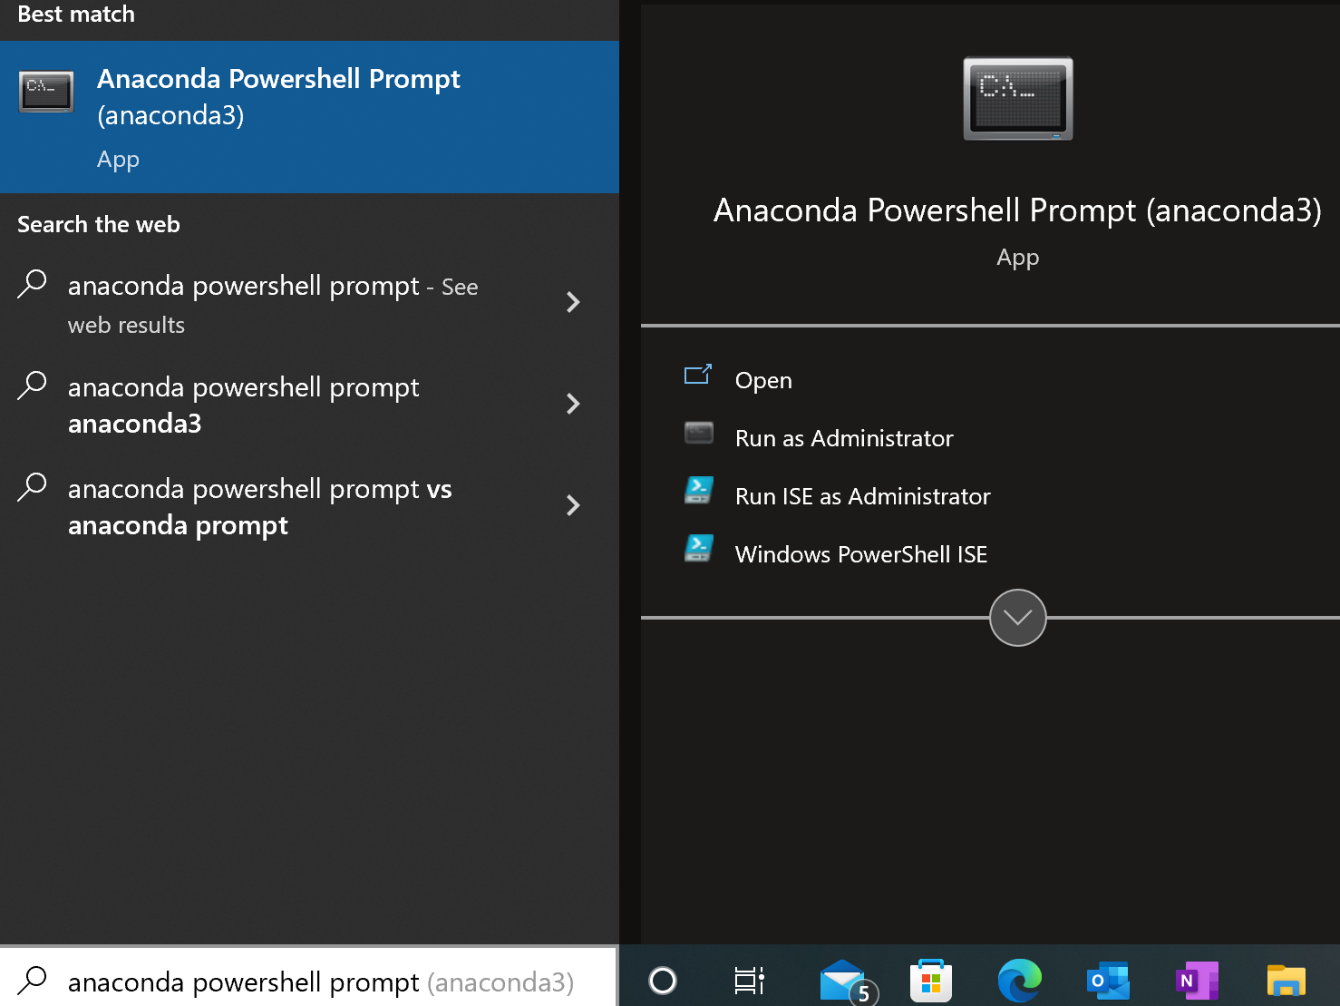Choose Windows PowerShell ISE option
Image resolution: width=1340 pixels, height=1006 pixels.
[x=860, y=554]
